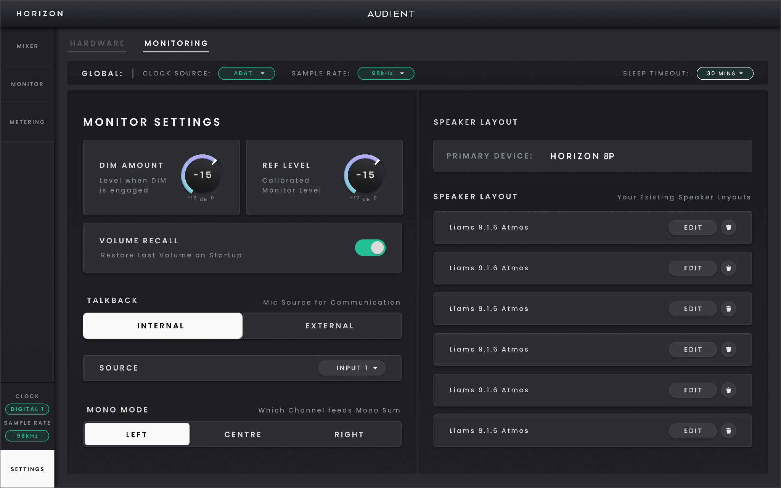Click the Primary Device HORIZON 8P field
Viewport: 781px width, 488px height.
(x=593, y=156)
